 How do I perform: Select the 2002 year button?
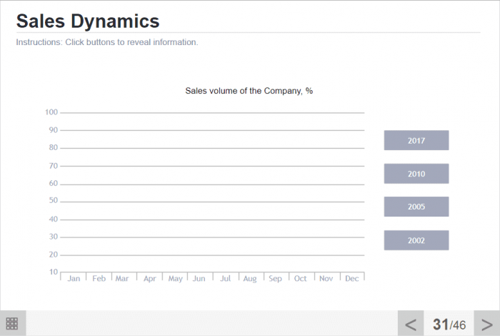click(416, 240)
